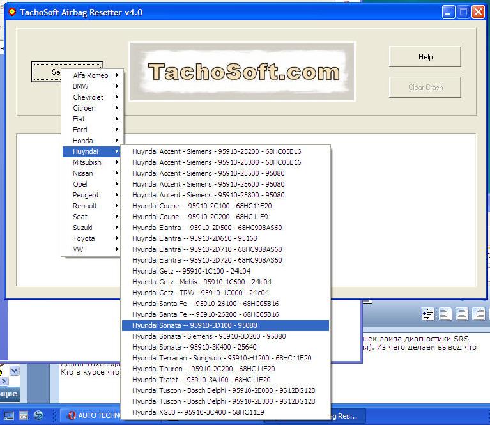
Task: Click align left icon in background editor
Action: pos(445,314)
